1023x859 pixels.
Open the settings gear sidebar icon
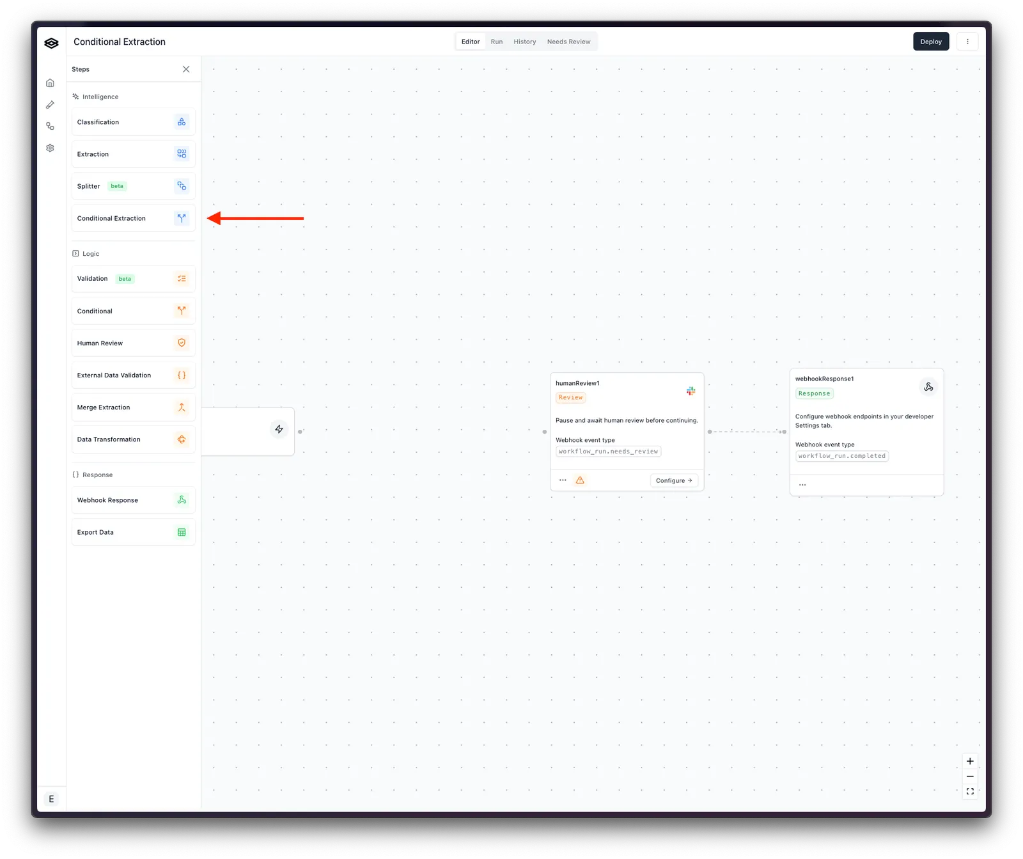(50, 148)
